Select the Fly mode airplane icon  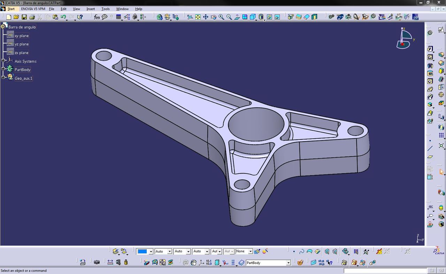click(x=190, y=17)
